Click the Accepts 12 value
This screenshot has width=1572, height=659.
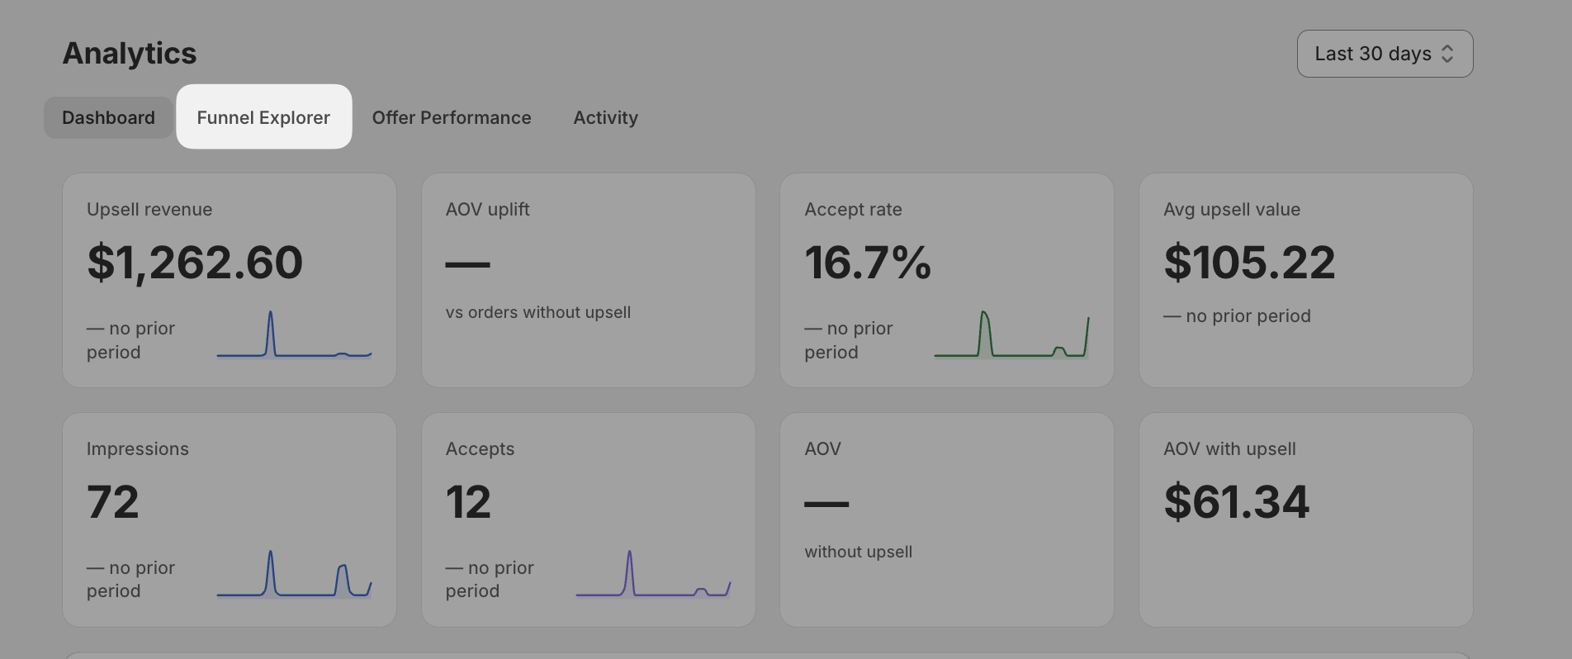468,502
